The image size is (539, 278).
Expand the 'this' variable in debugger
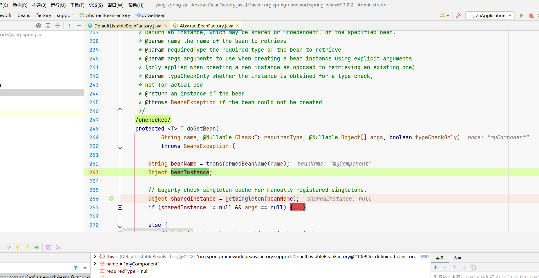pos(95,256)
